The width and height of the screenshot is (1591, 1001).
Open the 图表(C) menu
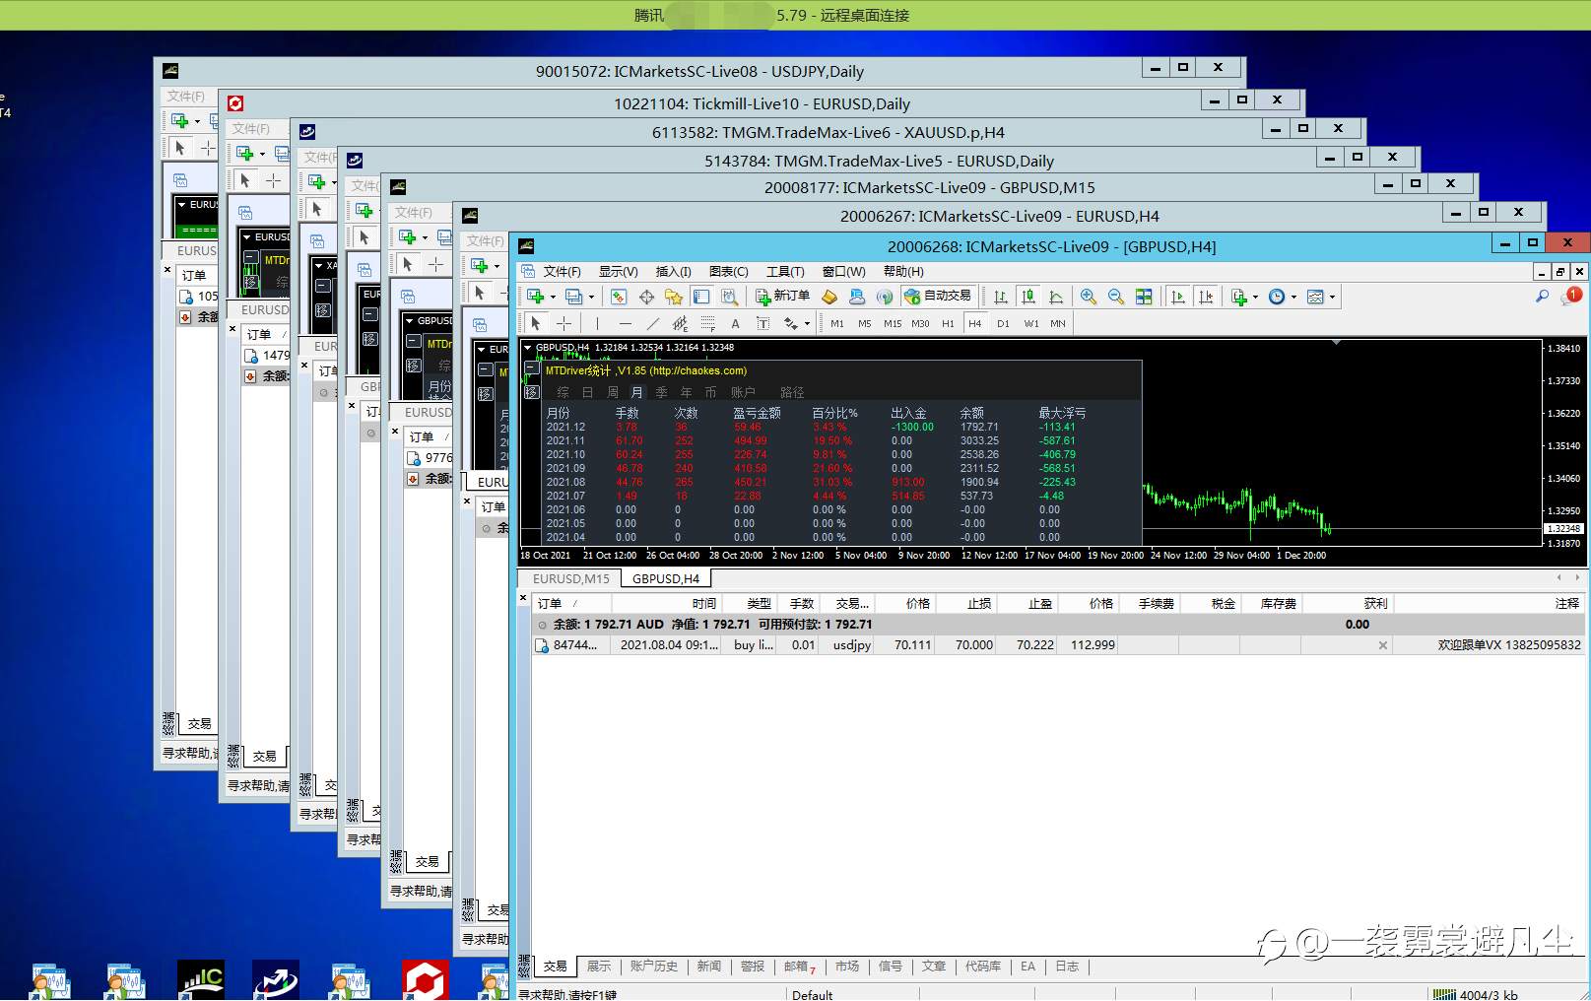(x=728, y=272)
